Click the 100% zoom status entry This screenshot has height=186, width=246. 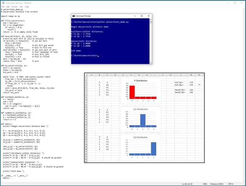tap(205, 184)
